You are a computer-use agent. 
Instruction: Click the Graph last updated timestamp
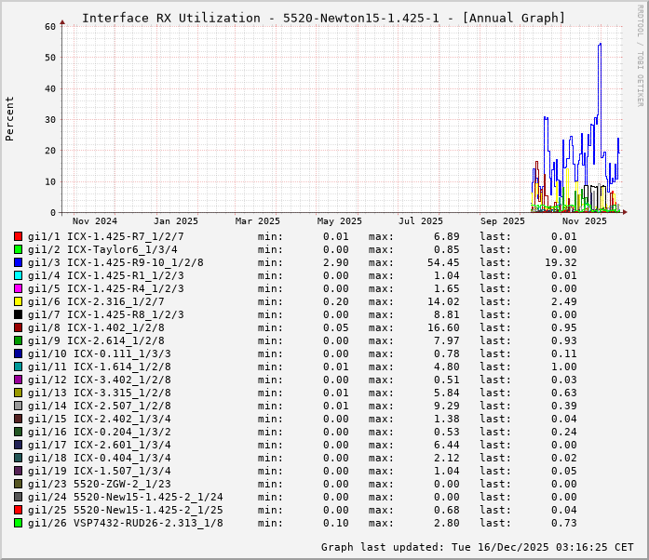(x=477, y=547)
